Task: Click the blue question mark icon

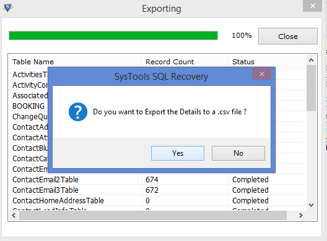Action: [78, 112]
